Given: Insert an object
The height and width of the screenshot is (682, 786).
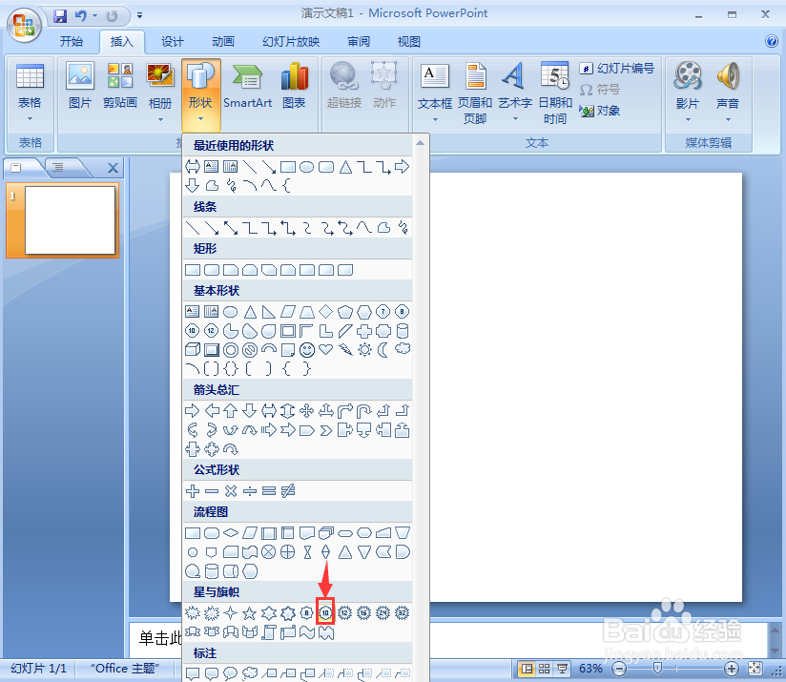Looking at the screenshot, I should click(x=600, y=111).
